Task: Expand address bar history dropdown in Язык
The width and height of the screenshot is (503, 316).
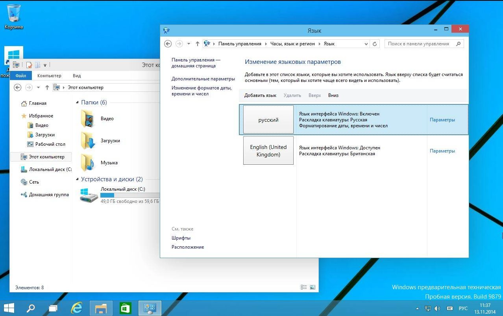Action: click(x=366, y=44)
